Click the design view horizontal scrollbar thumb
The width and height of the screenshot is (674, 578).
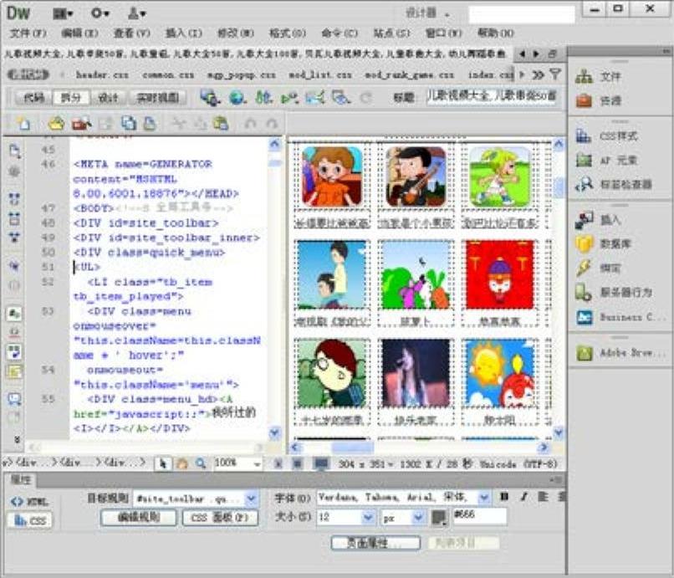tap(353, 448)
